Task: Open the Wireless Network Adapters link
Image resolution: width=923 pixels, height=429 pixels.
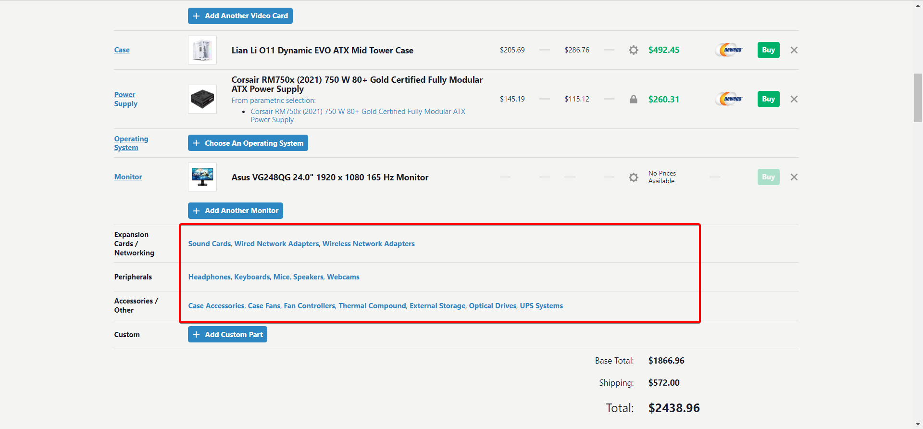Action: coord(368,244)
